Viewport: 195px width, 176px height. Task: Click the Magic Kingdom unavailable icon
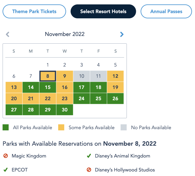pos(6,156)
